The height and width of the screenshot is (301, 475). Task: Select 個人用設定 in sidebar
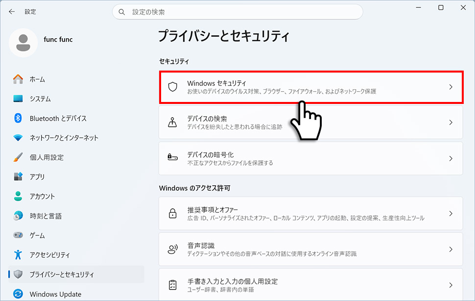coord(76,157)
